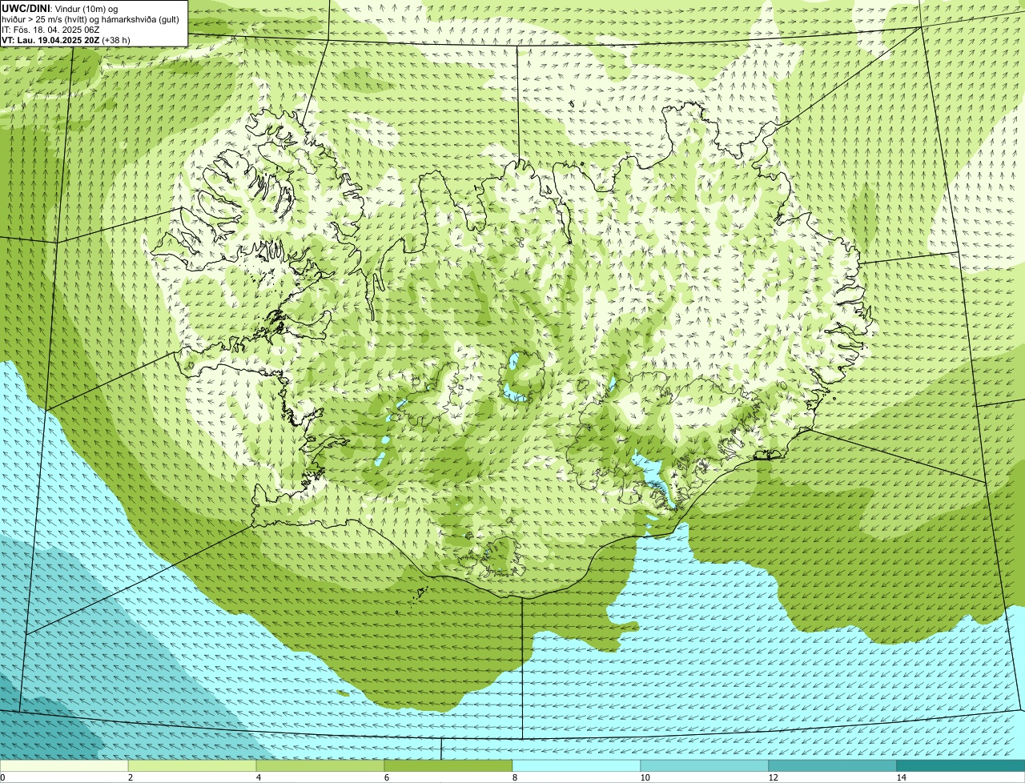Click the '4' label on the color scale
The image size is (1025, 783).
(258, 777)
